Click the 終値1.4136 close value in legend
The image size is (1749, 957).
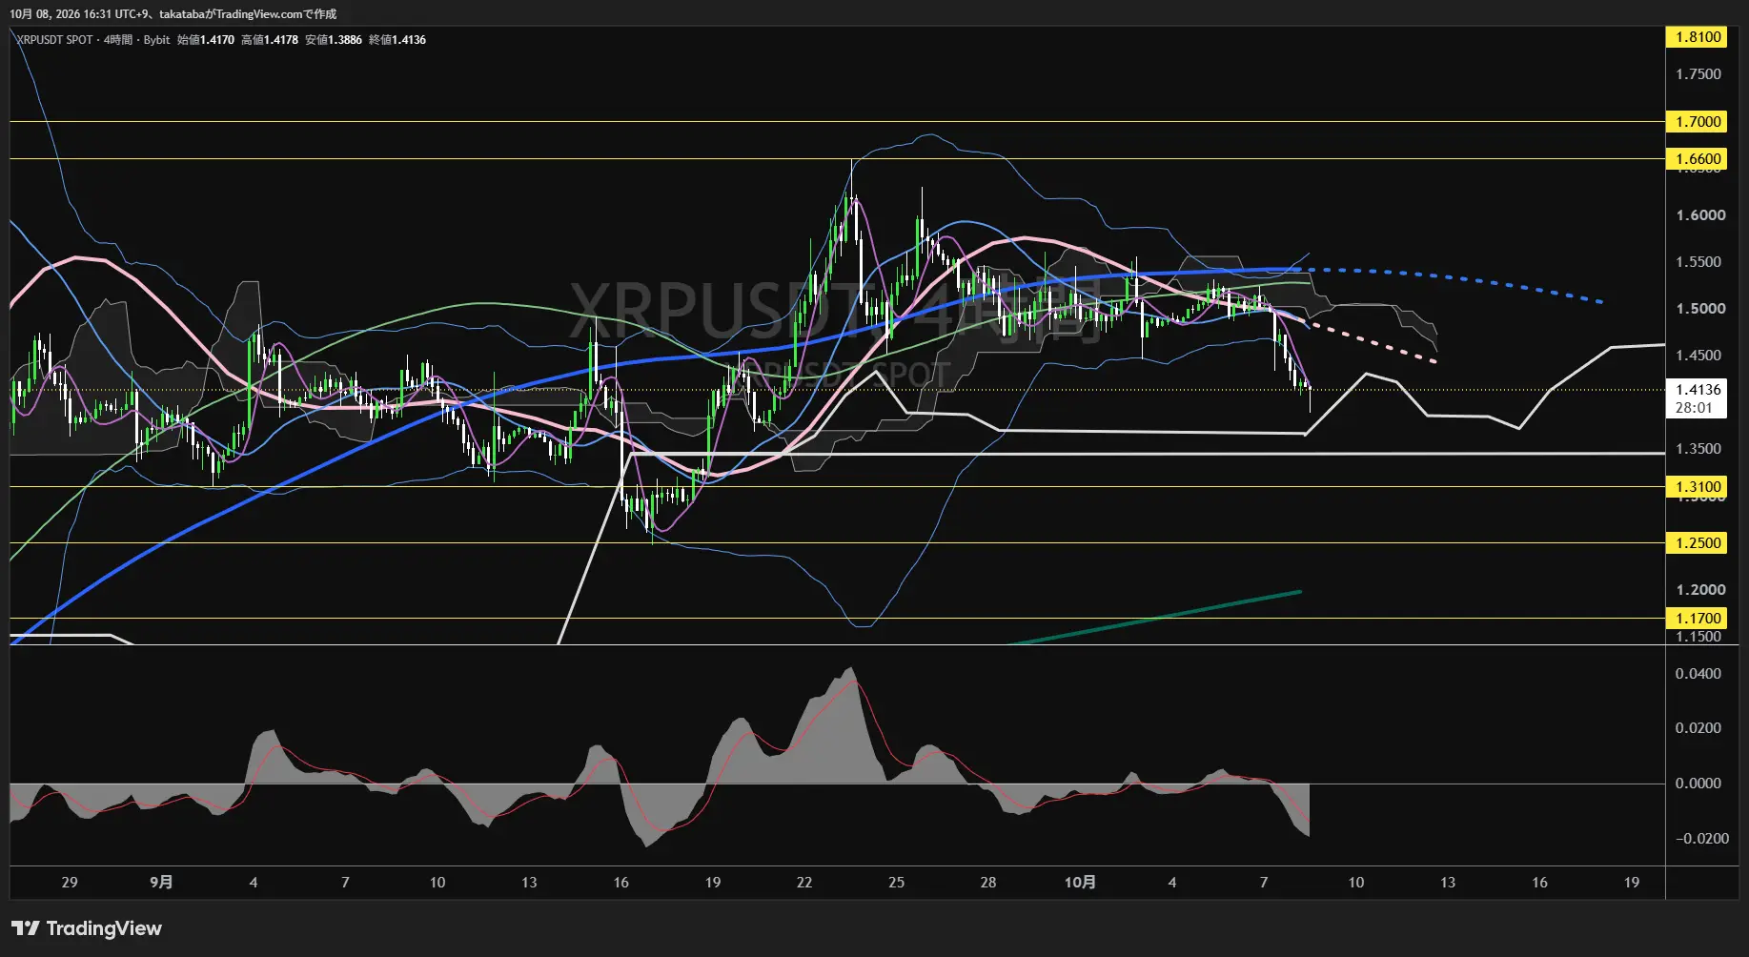tap(397, 40)
